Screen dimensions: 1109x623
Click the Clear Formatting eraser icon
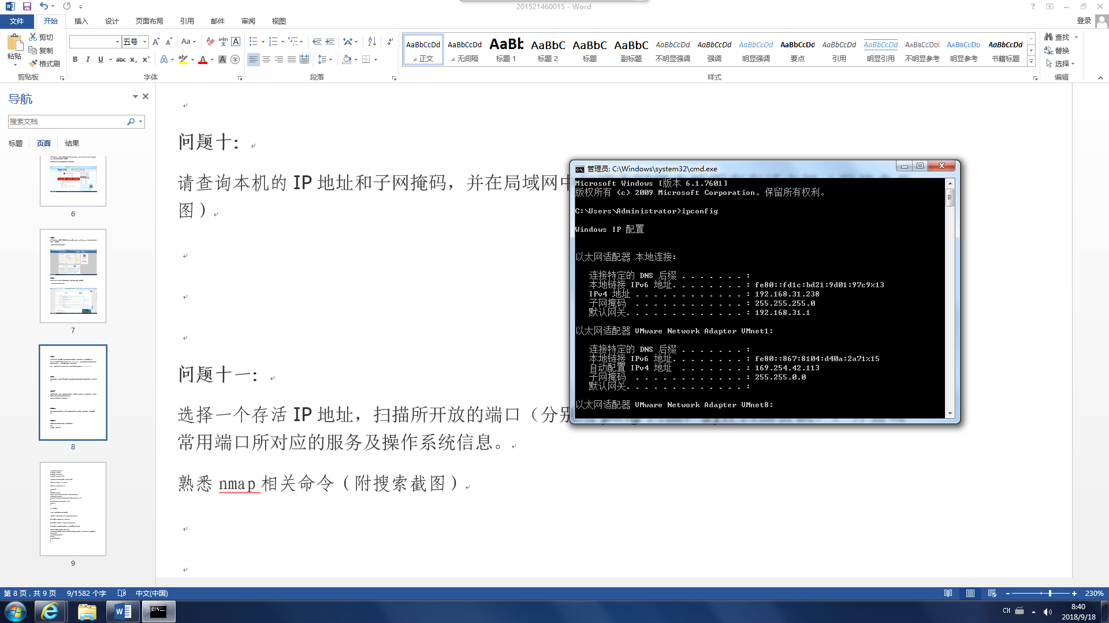click(210, 42)
